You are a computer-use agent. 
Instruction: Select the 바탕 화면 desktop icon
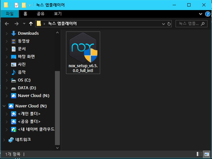tap(14, 57)
